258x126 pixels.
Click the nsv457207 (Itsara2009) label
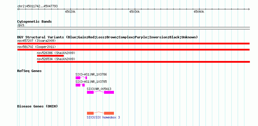pyautogui.click(x=37, y=41)
